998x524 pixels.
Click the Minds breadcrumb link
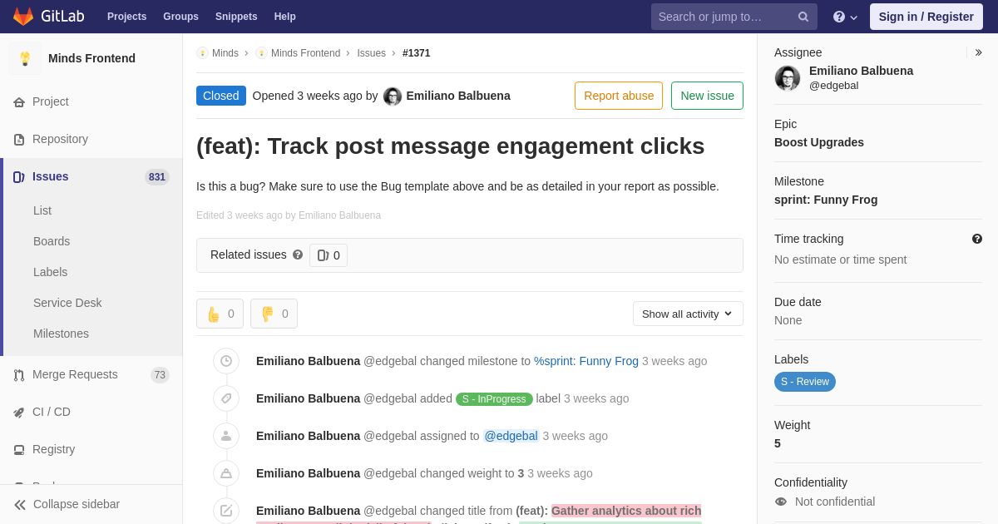click(225, 53)
